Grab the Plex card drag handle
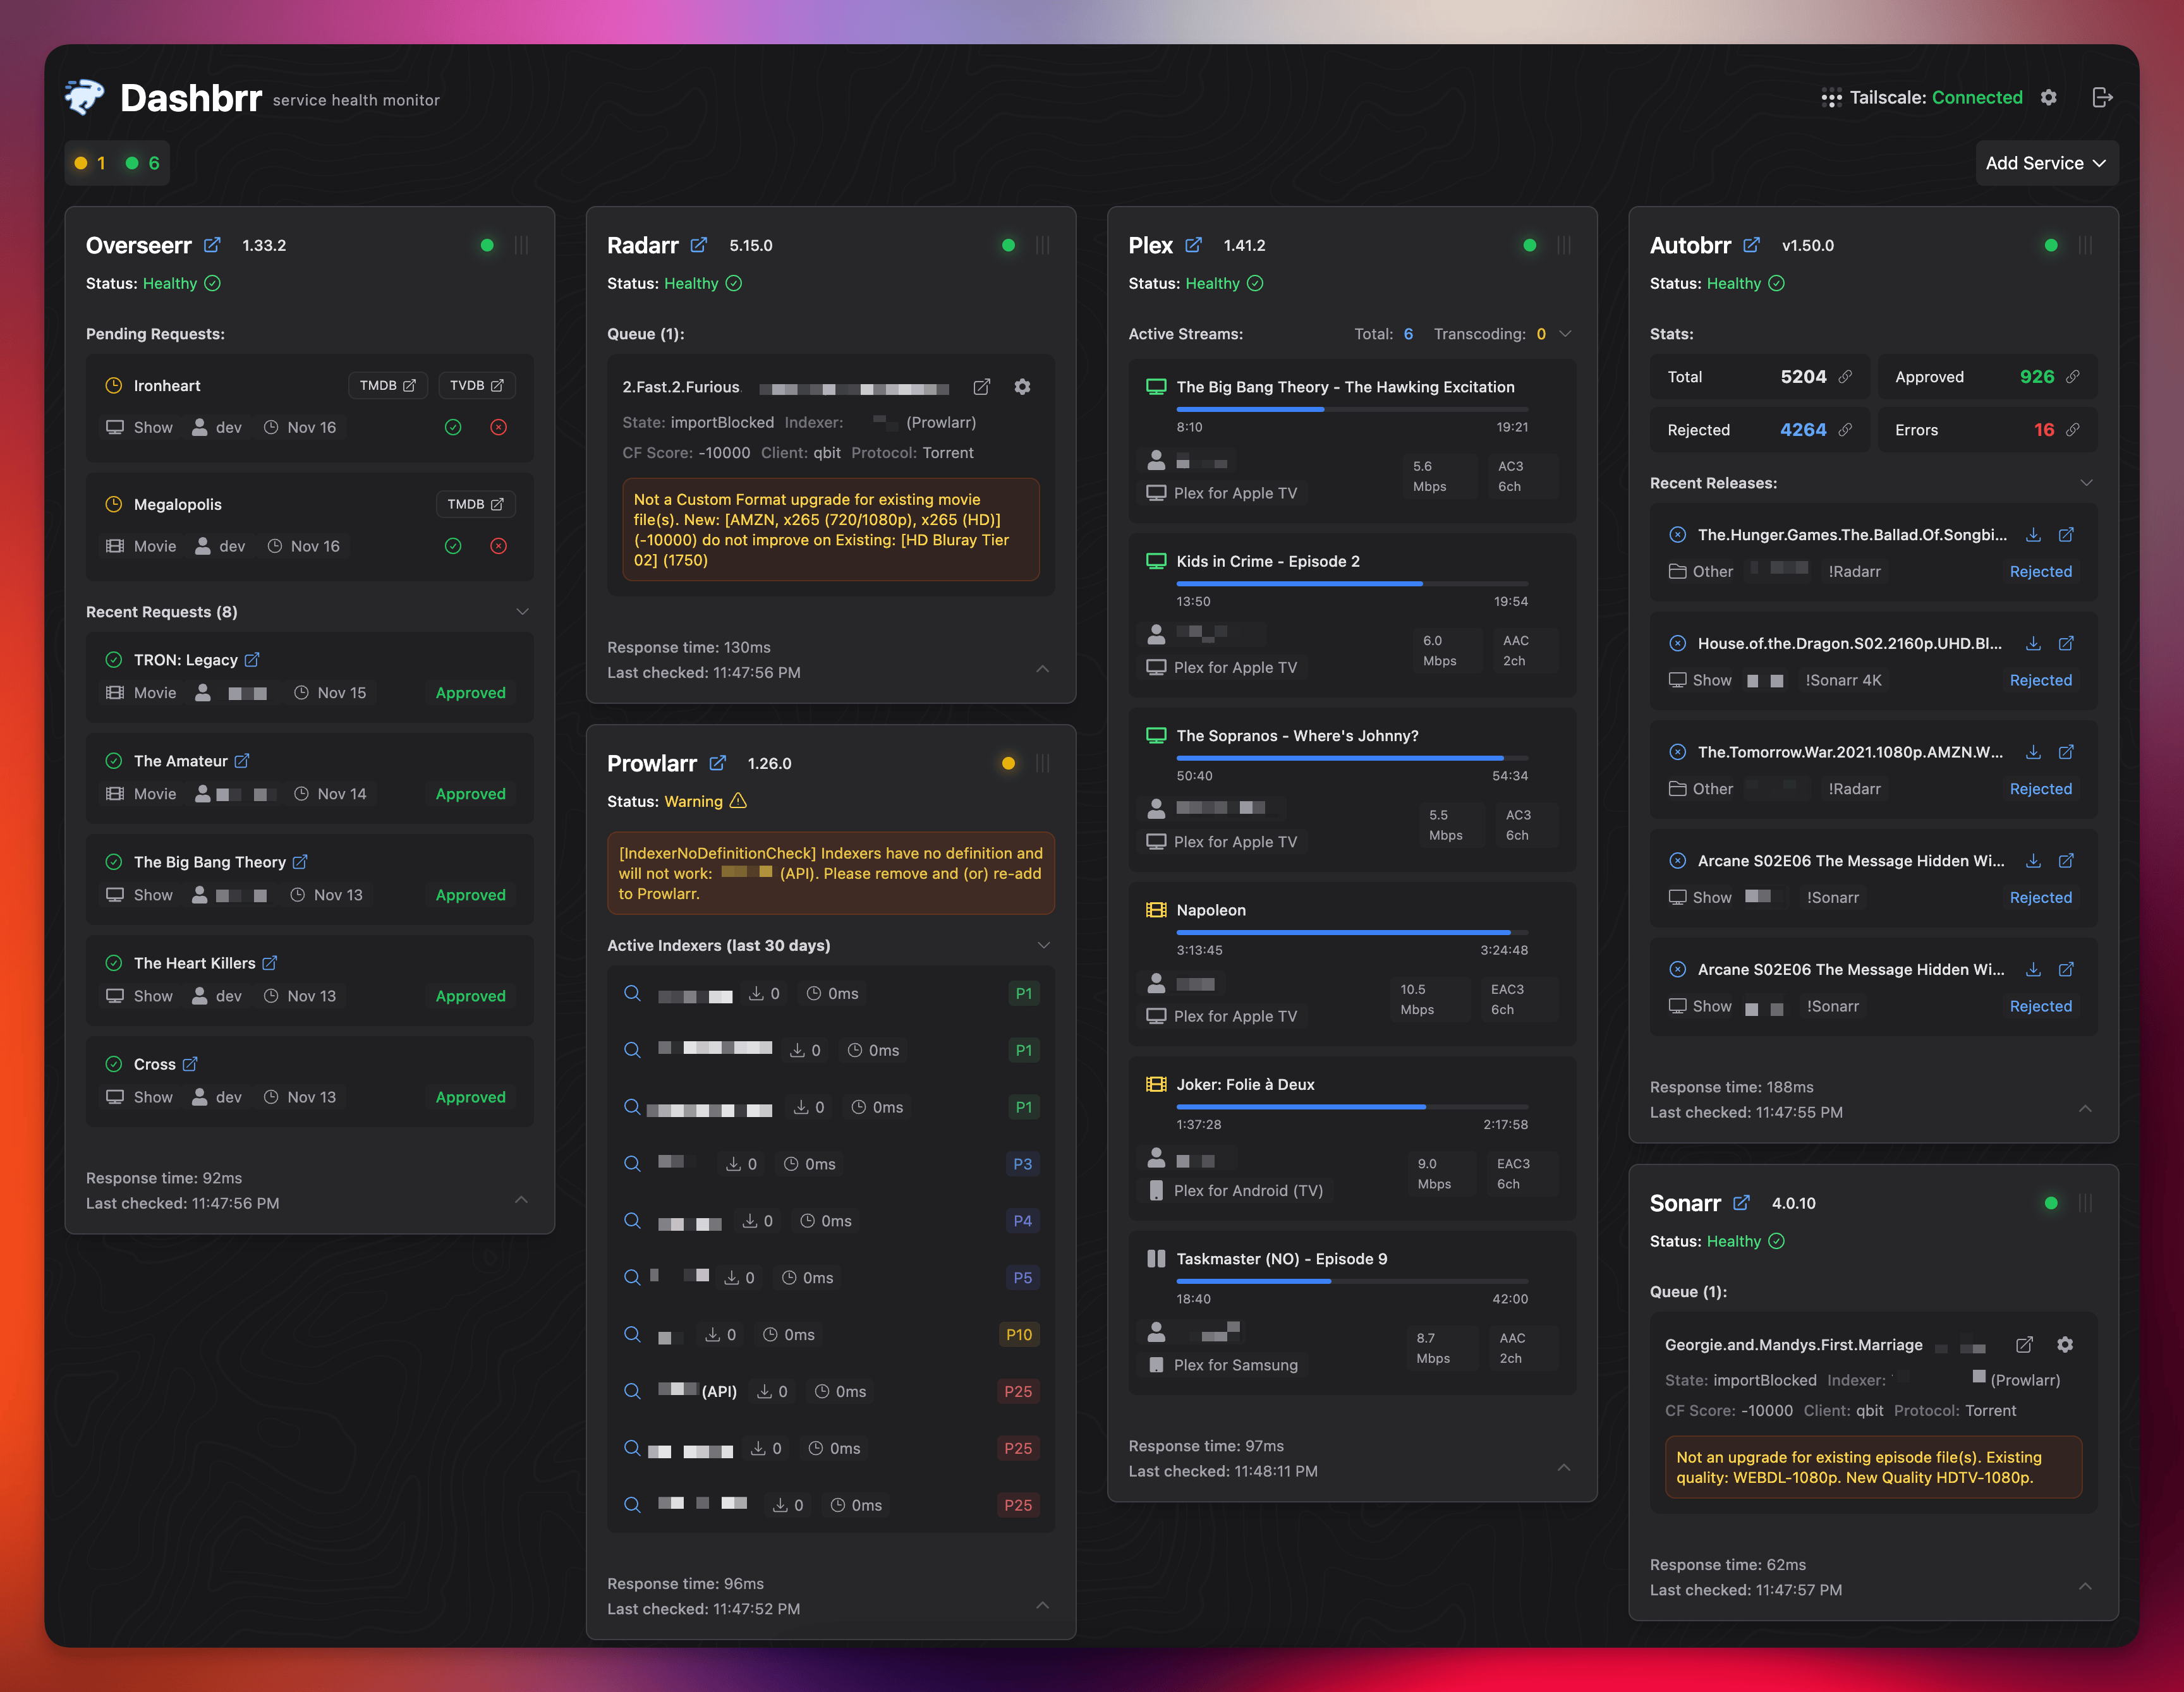The image size is (2184, 1692). (x=1564, y=245)
